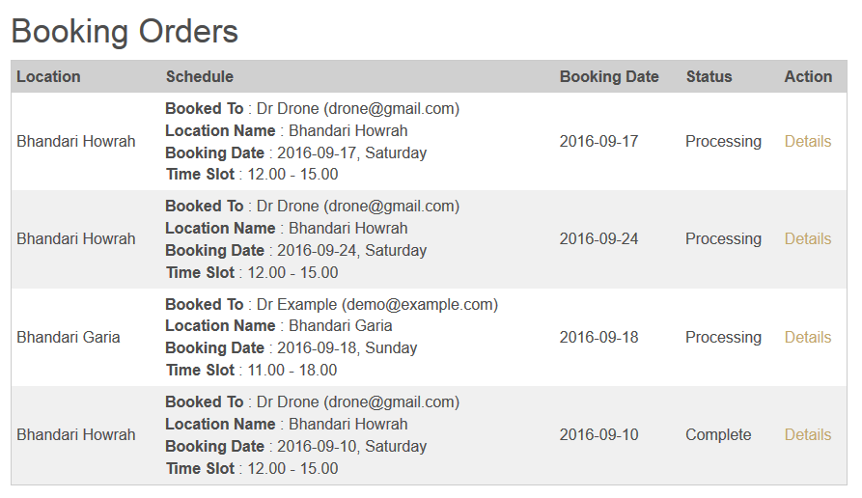This screenshot has height=498, width=862.
Task: Click the Status column header
Action: click(709, 77)
